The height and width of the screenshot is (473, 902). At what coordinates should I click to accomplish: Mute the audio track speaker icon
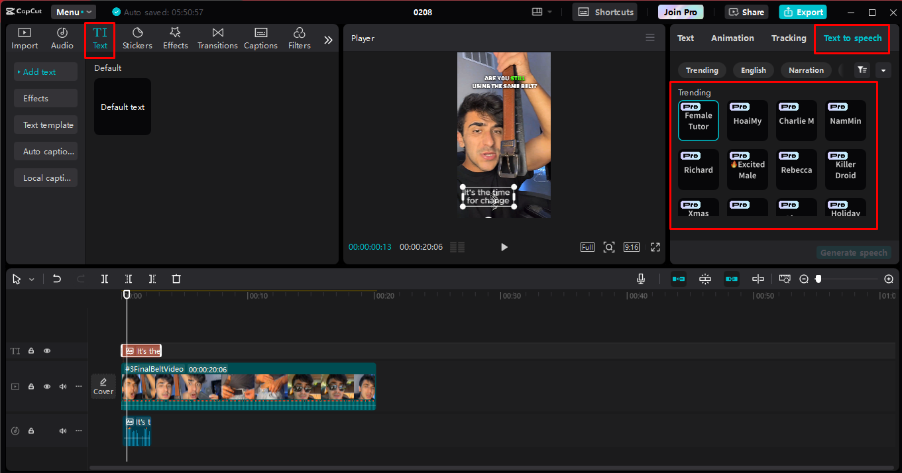coord(63,431)
